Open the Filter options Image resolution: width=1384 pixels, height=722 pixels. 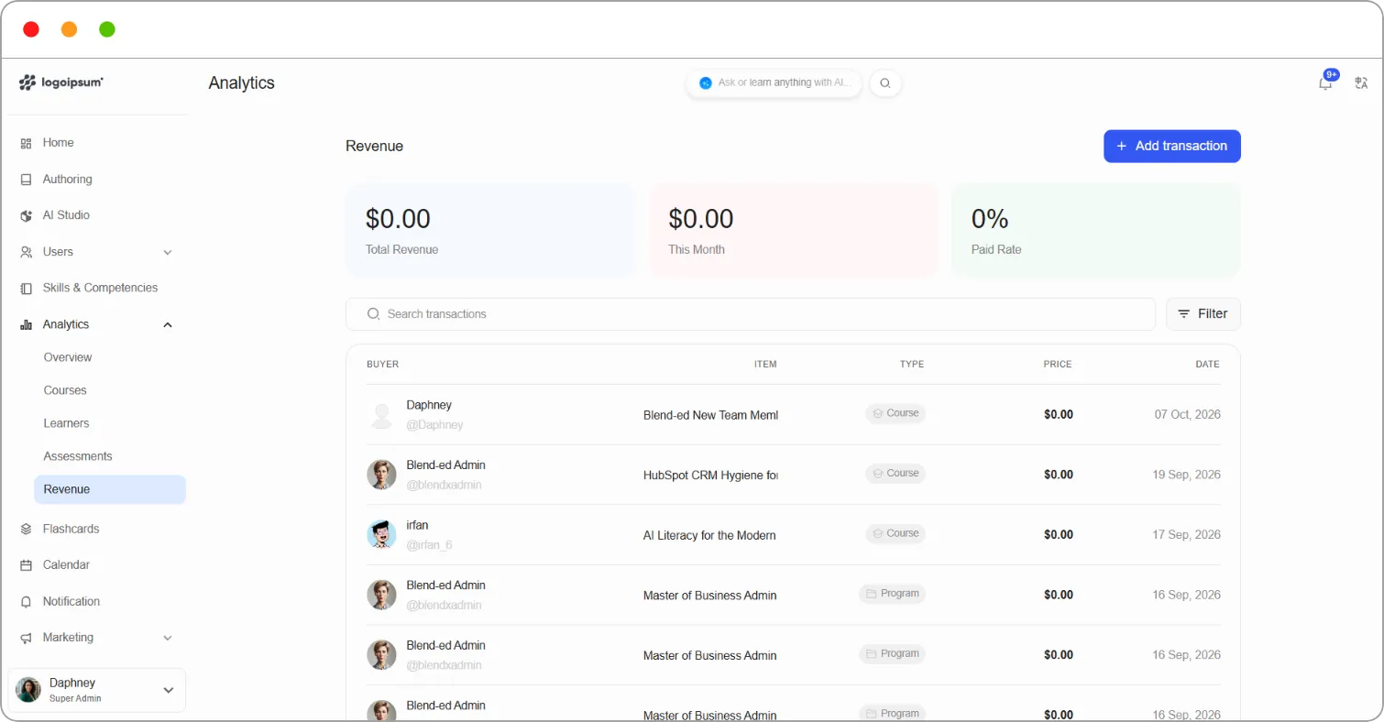[1203, 314]
